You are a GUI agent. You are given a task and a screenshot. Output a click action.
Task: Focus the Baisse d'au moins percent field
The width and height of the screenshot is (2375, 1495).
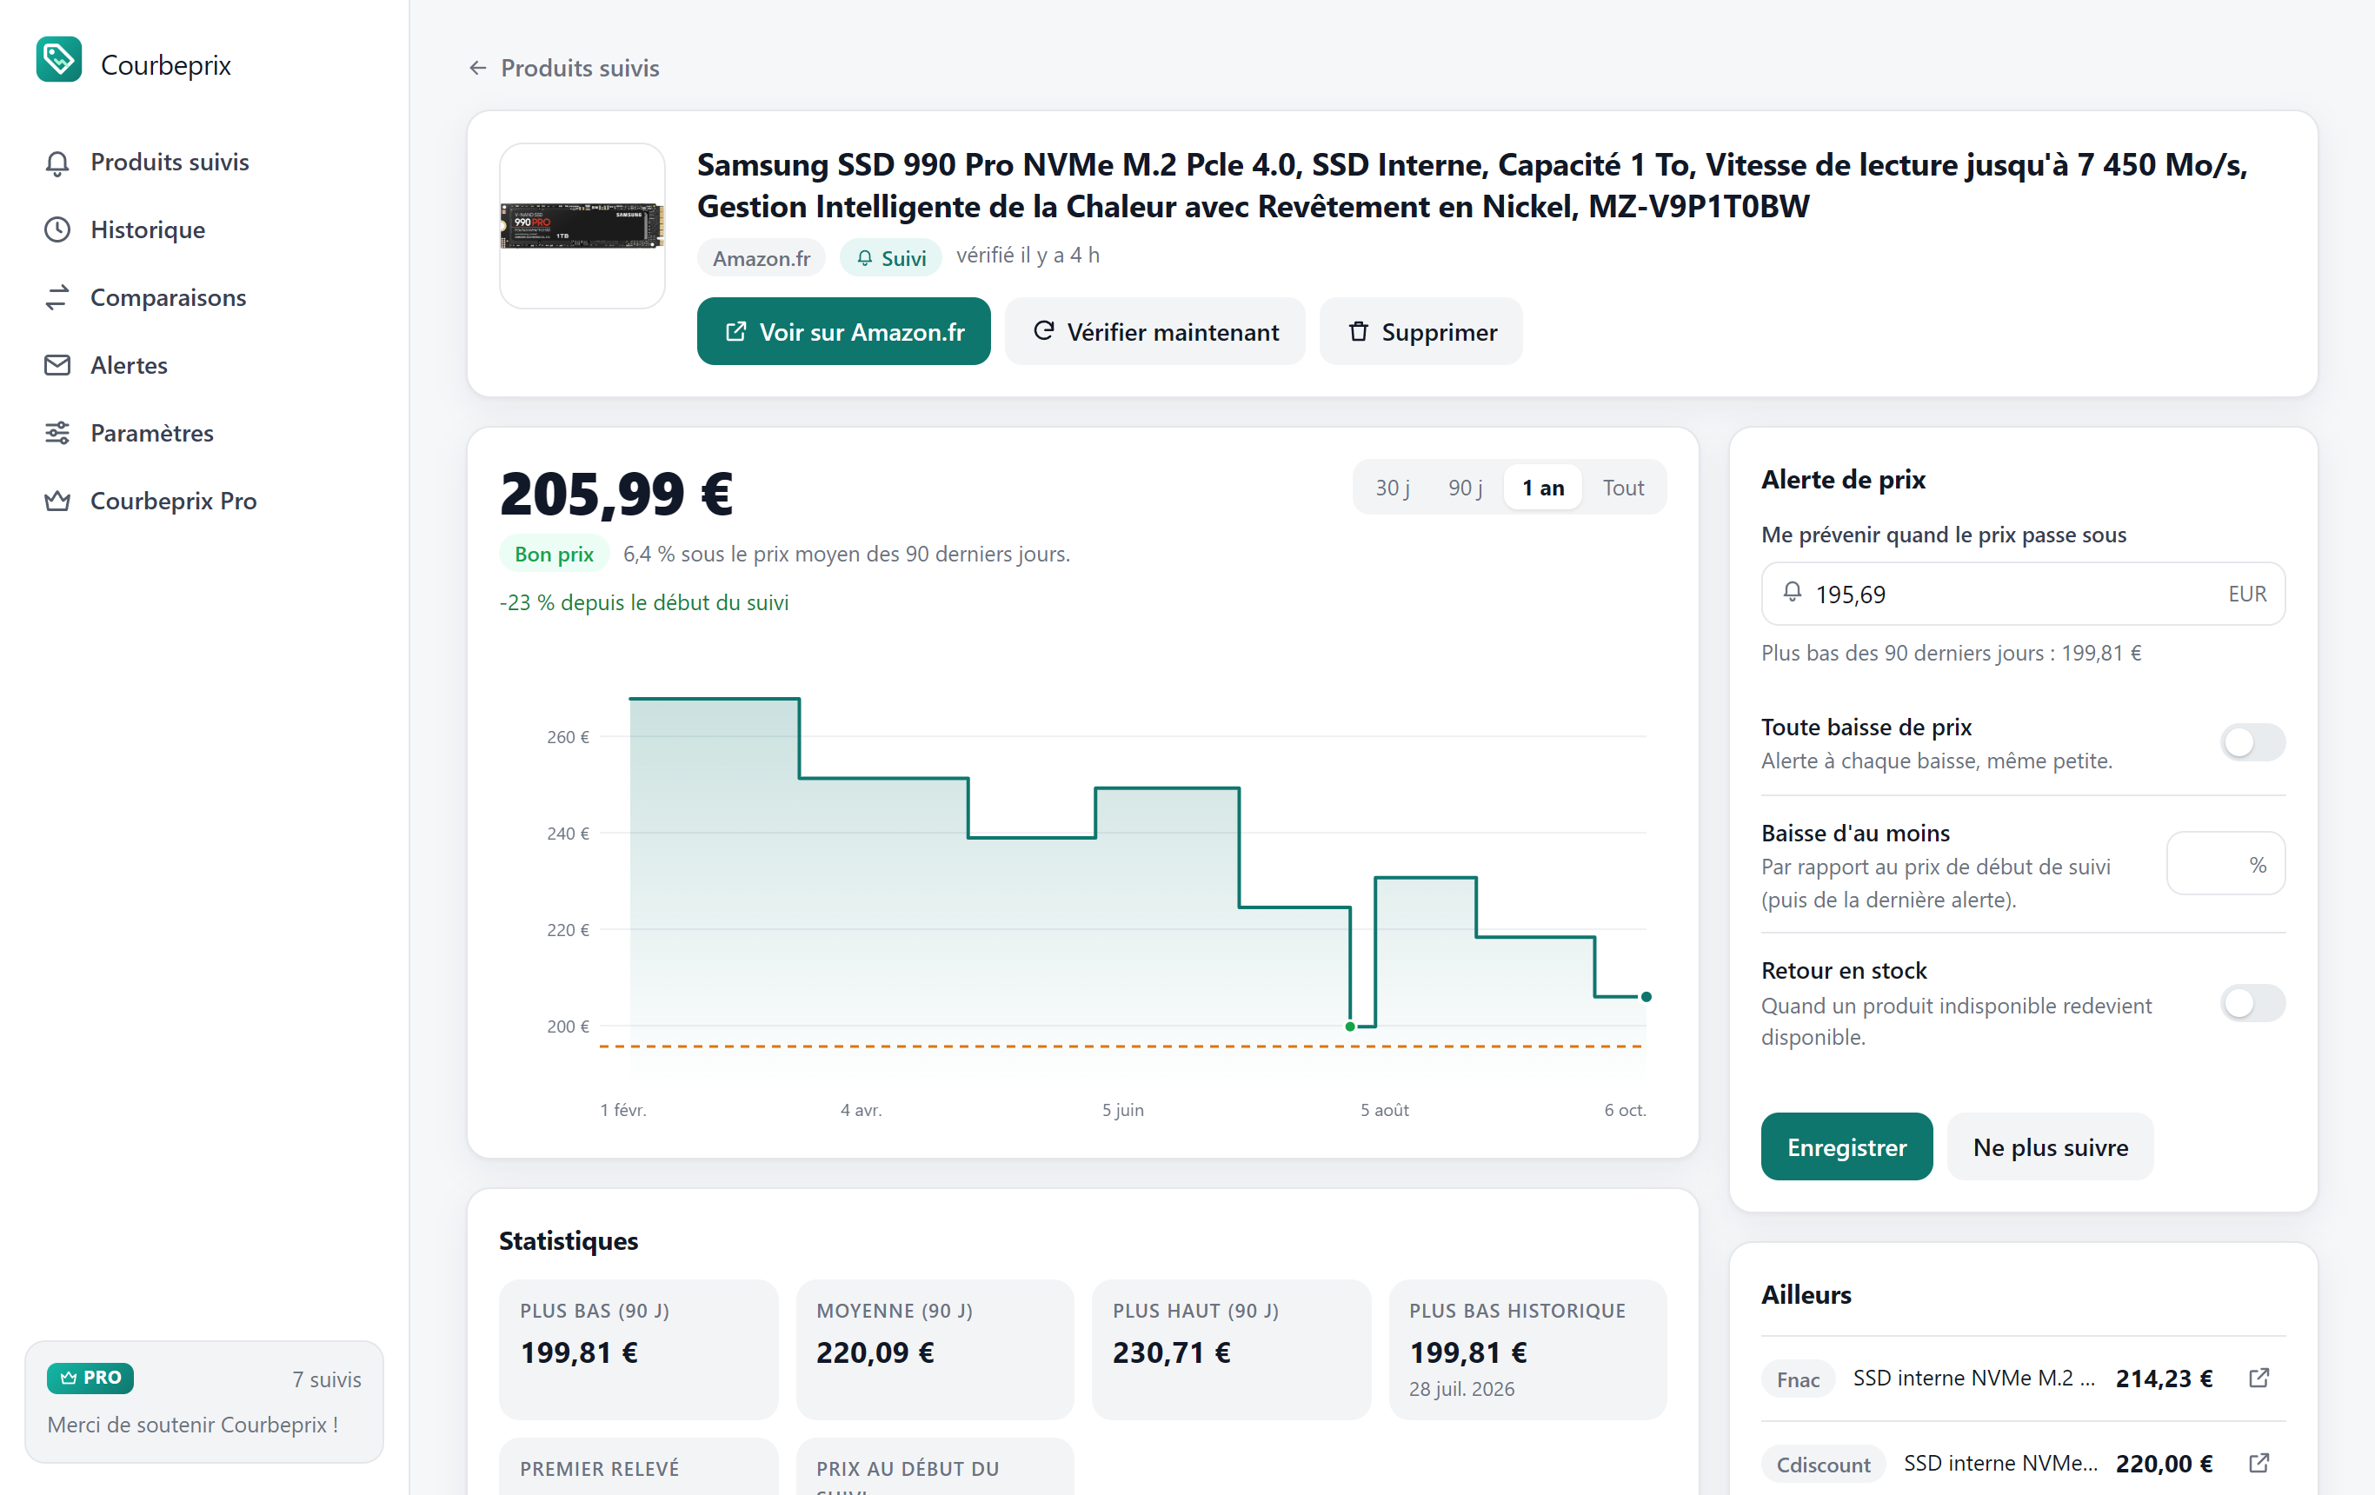coord(2225,864)
